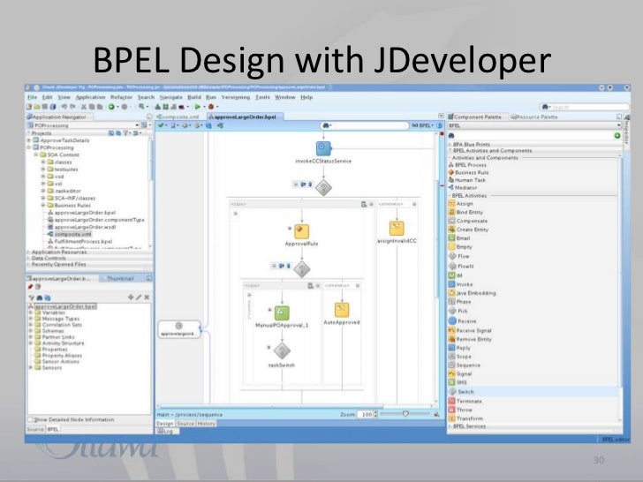Expand the Recently Opened Files section
The height and width of the screenshot is (482, 643).
pos(28,264)
